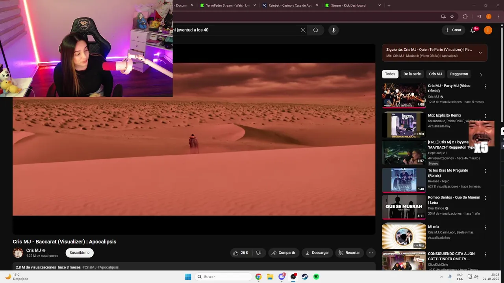This screenshot has width=504, height=283.
Task: Open more actions under the video
Action: point(371,253)
